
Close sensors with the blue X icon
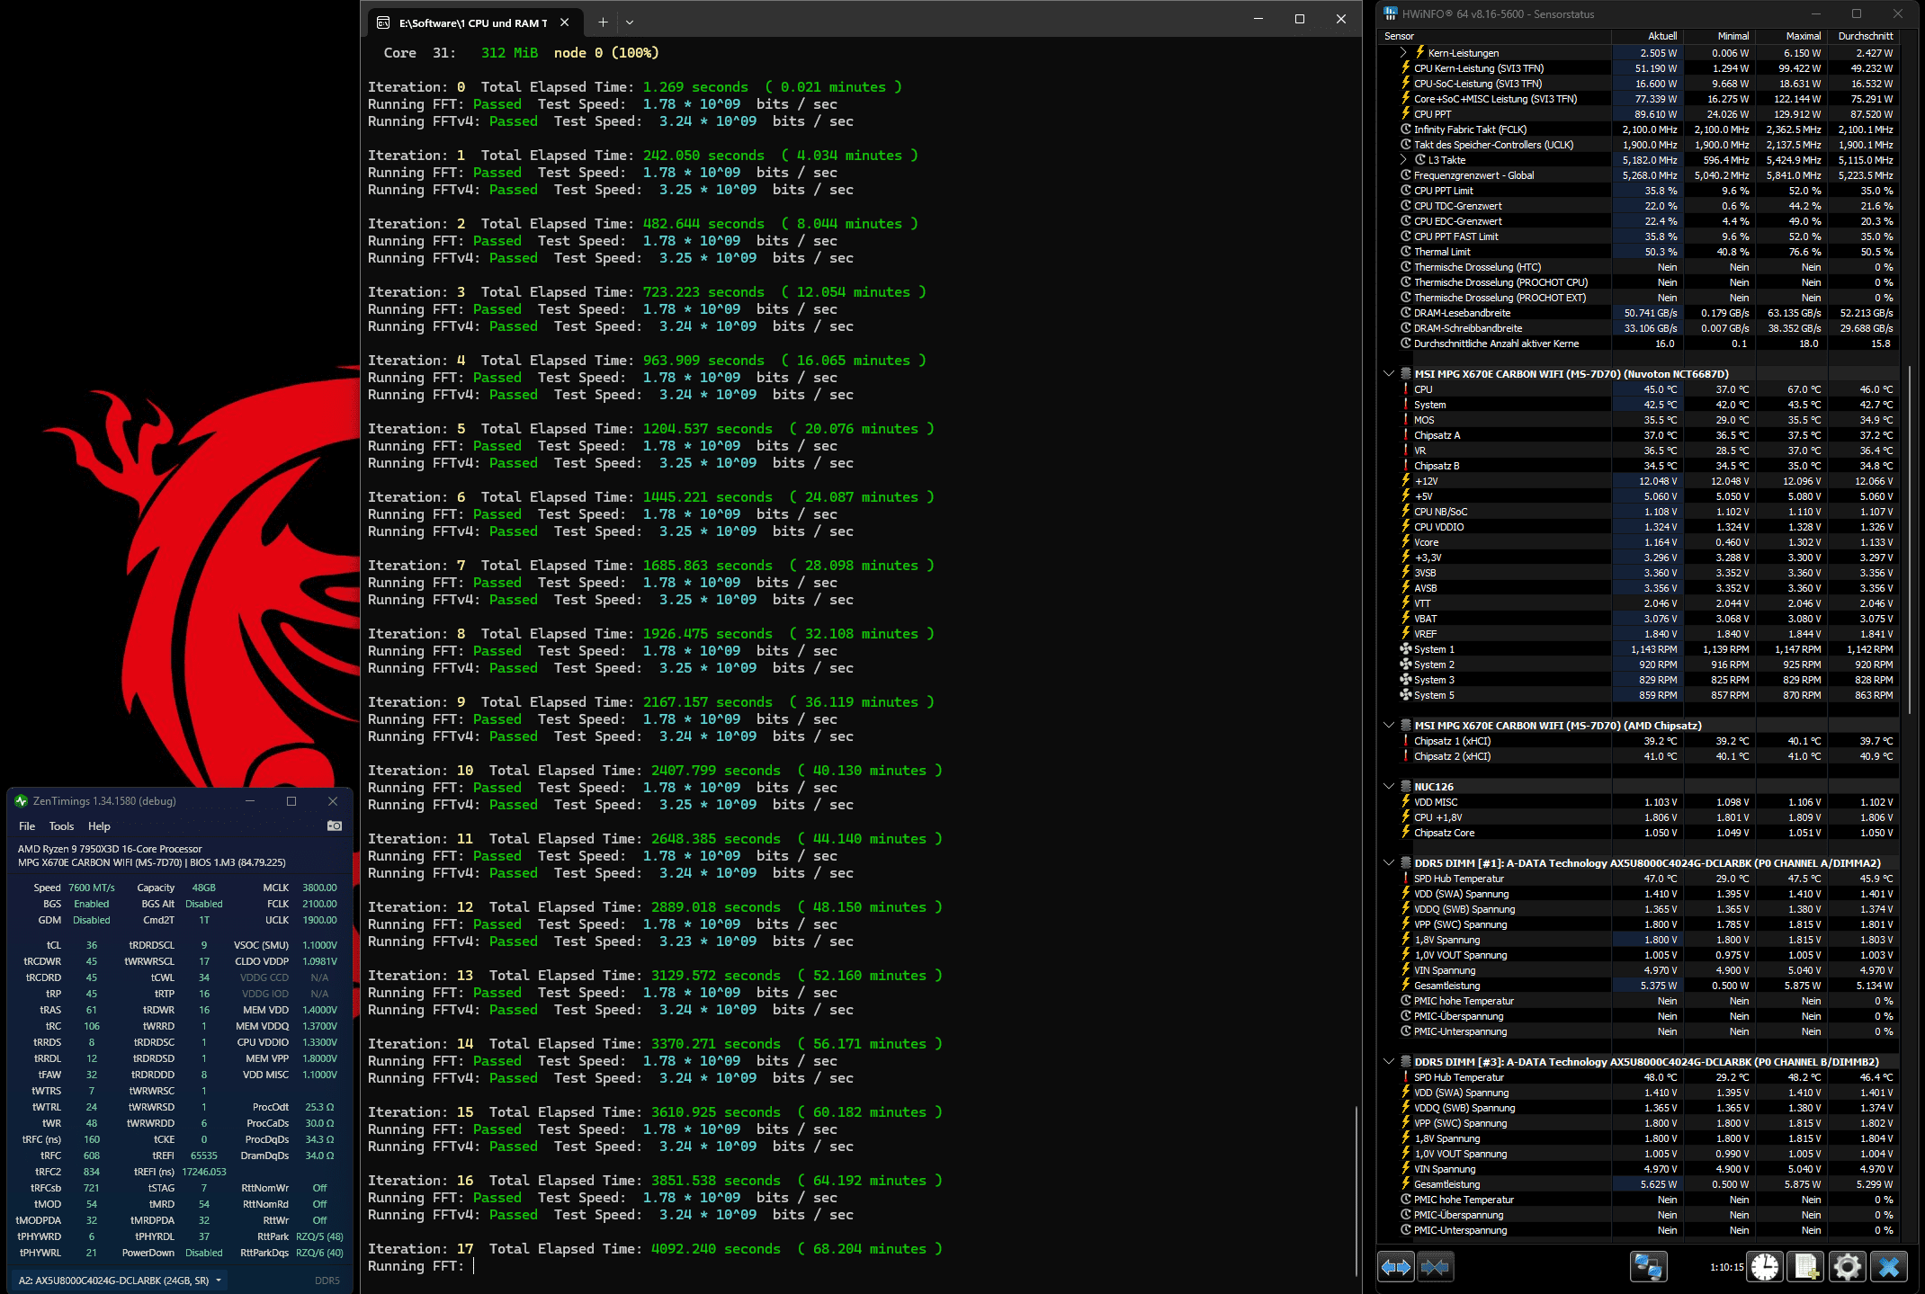(x=1888, y=1267)
